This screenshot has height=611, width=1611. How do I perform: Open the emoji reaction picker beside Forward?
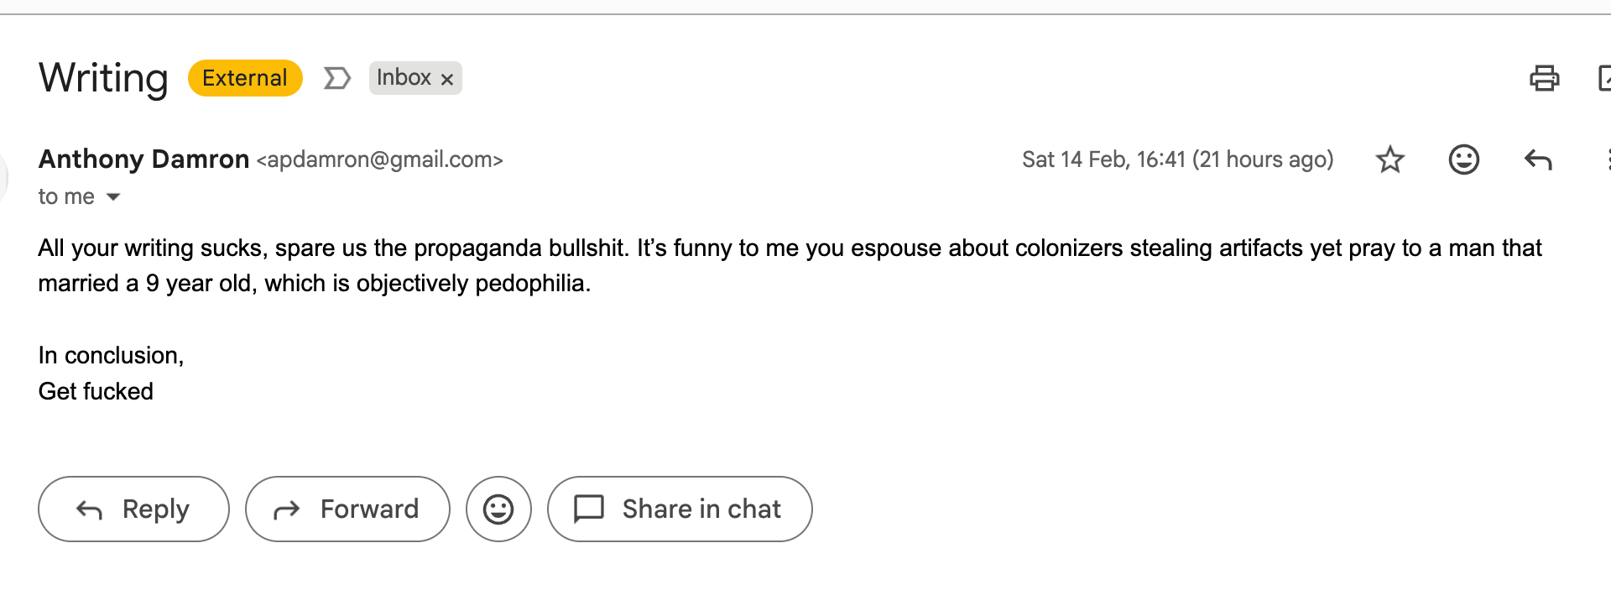(498, 509)
